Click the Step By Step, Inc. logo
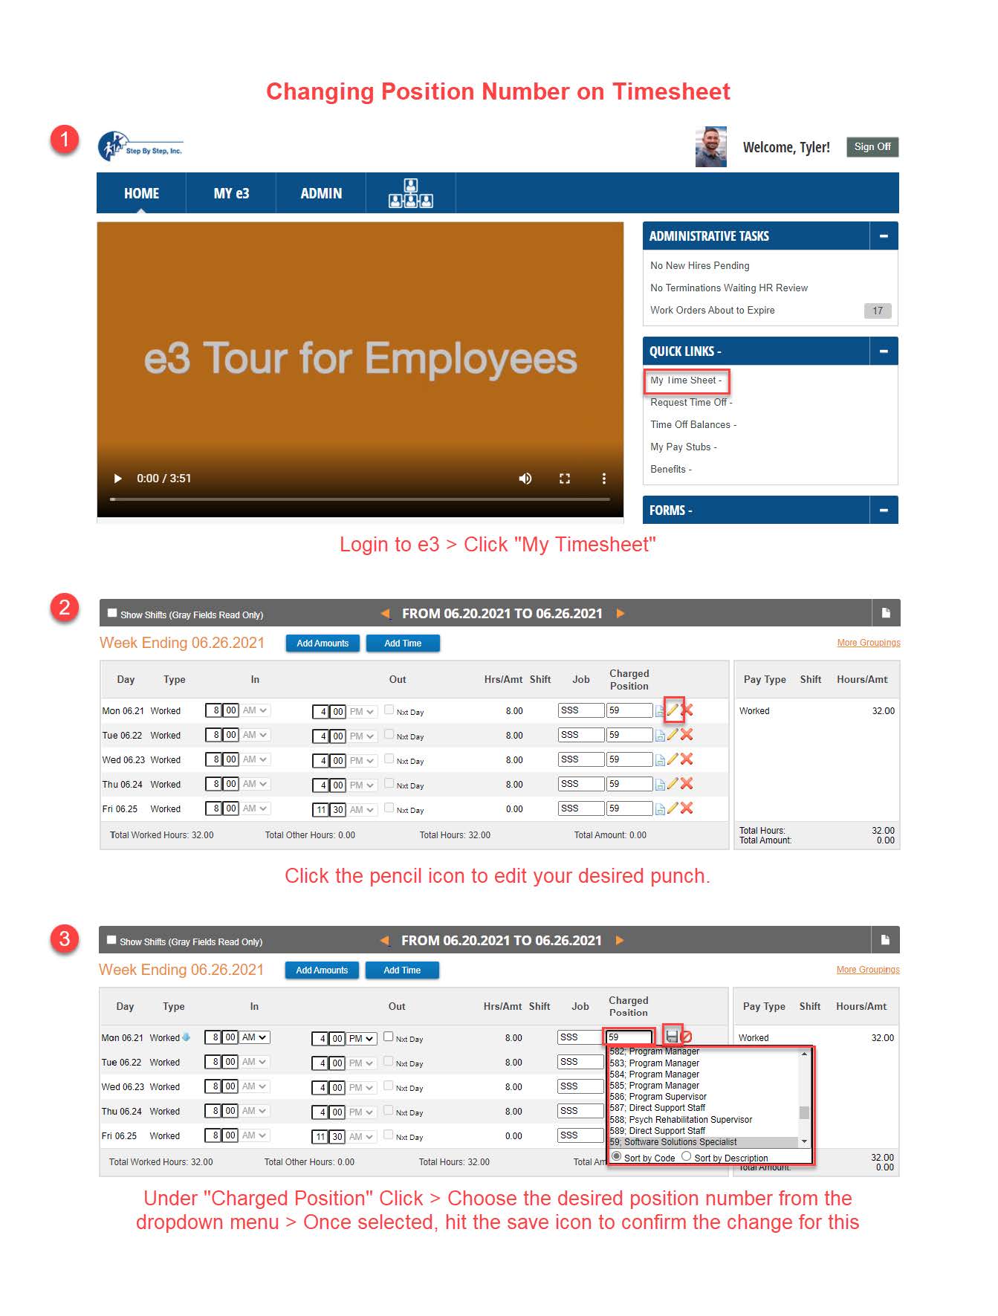Screen dimensions: 998x1316 140,146
